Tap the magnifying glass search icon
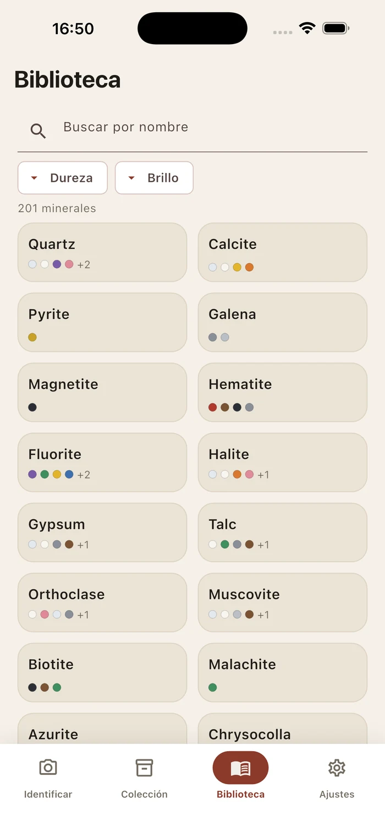This screenshot has width=385, height=837. click(38, 131)
